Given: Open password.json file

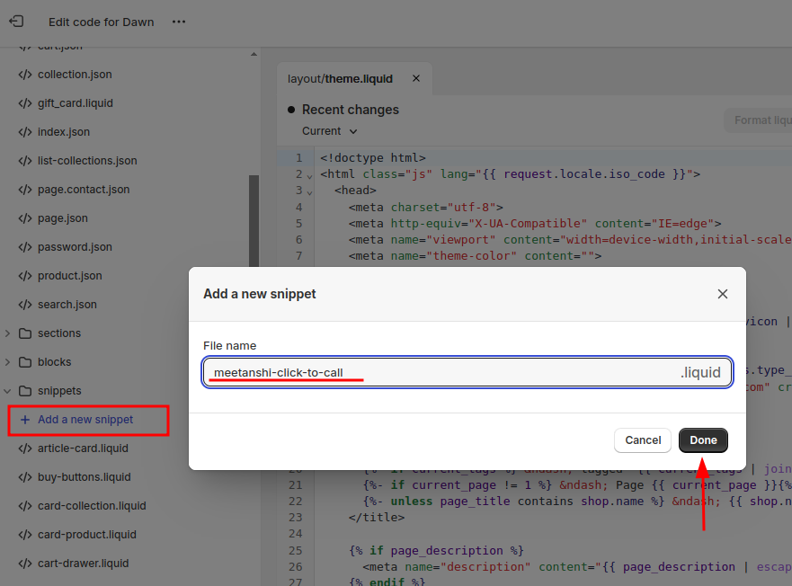Looking at the screenshot, I should click(x=75, y=247).
